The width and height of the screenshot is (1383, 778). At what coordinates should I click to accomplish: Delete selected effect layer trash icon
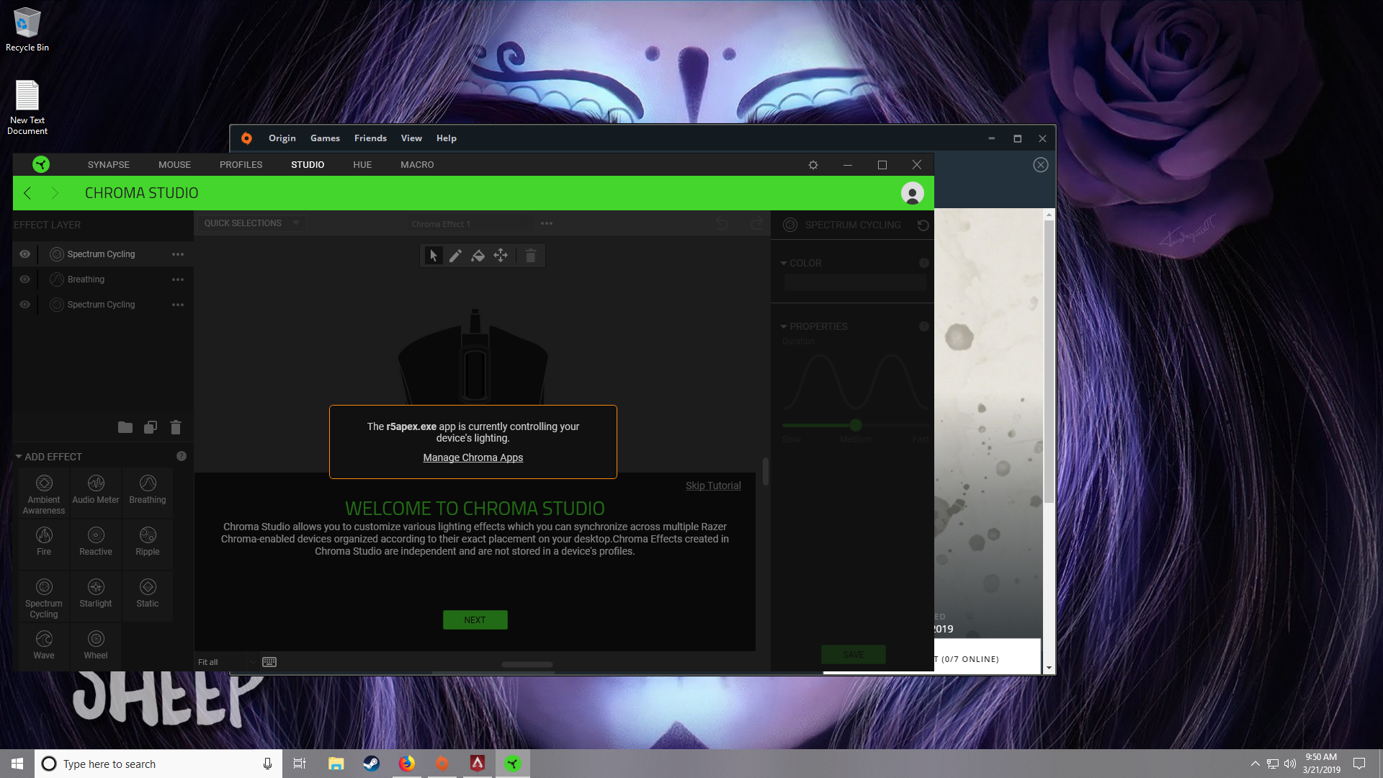(x=176, y=427)
